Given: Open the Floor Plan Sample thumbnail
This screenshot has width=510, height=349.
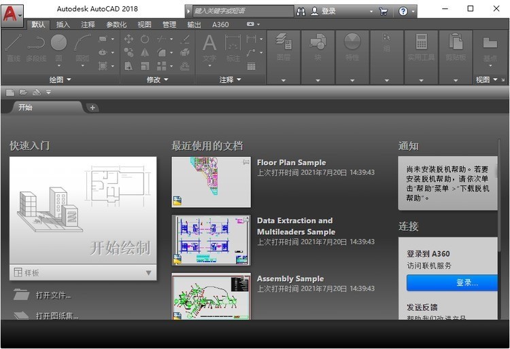Looking at the screenshot, I should pos(211,182).
